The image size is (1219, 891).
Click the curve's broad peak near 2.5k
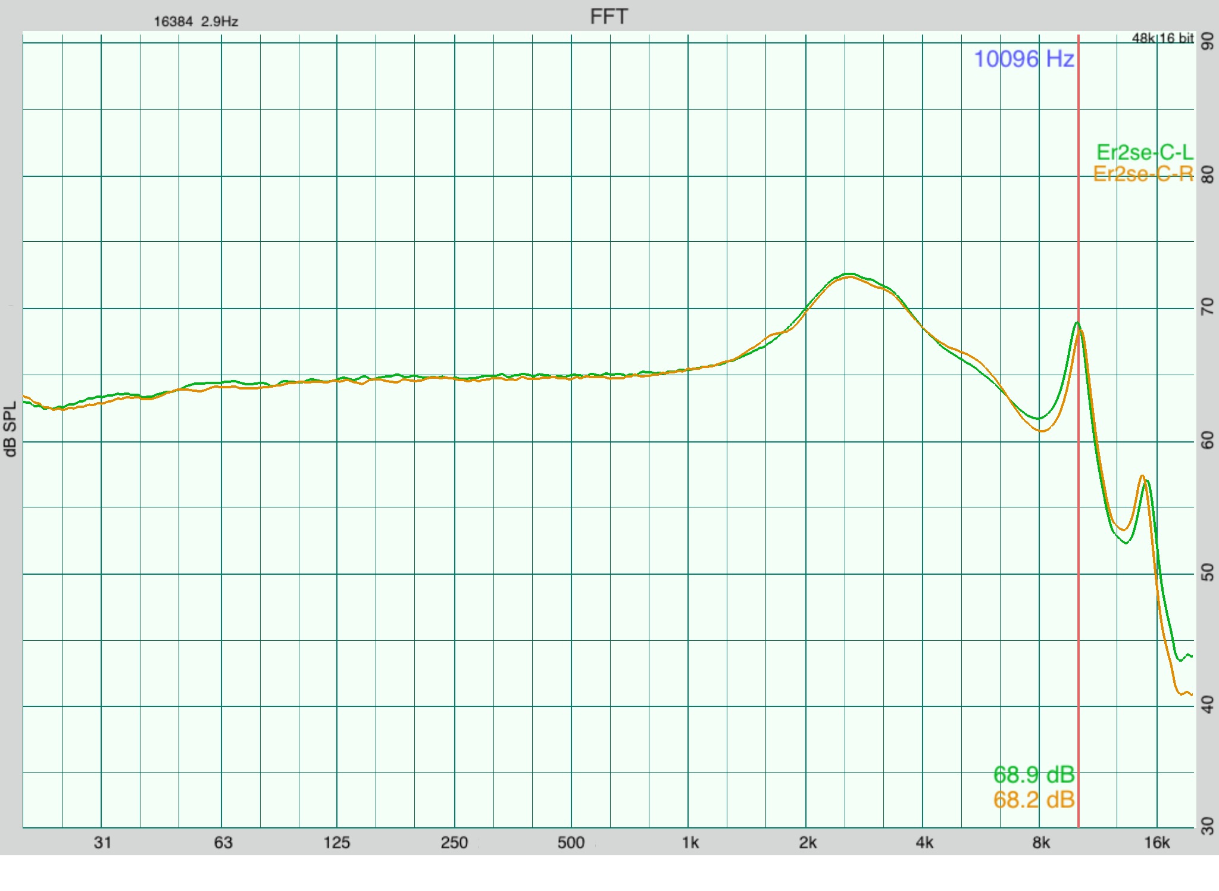(x=848, y=275)
